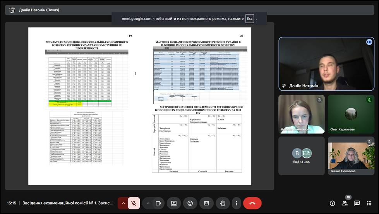379x214 pixels.
Task: Unmute the microphone in the call bar
Action: (x=134, y=203)
